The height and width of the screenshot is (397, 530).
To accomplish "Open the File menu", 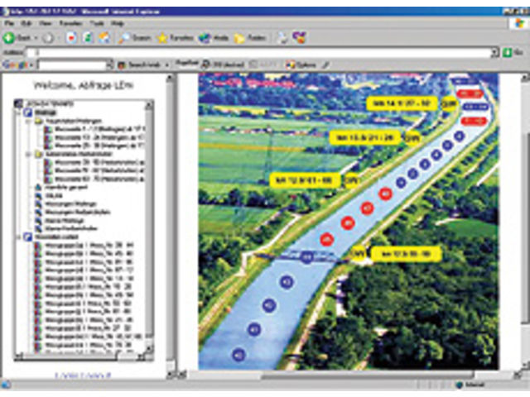I will click(8, 24).
